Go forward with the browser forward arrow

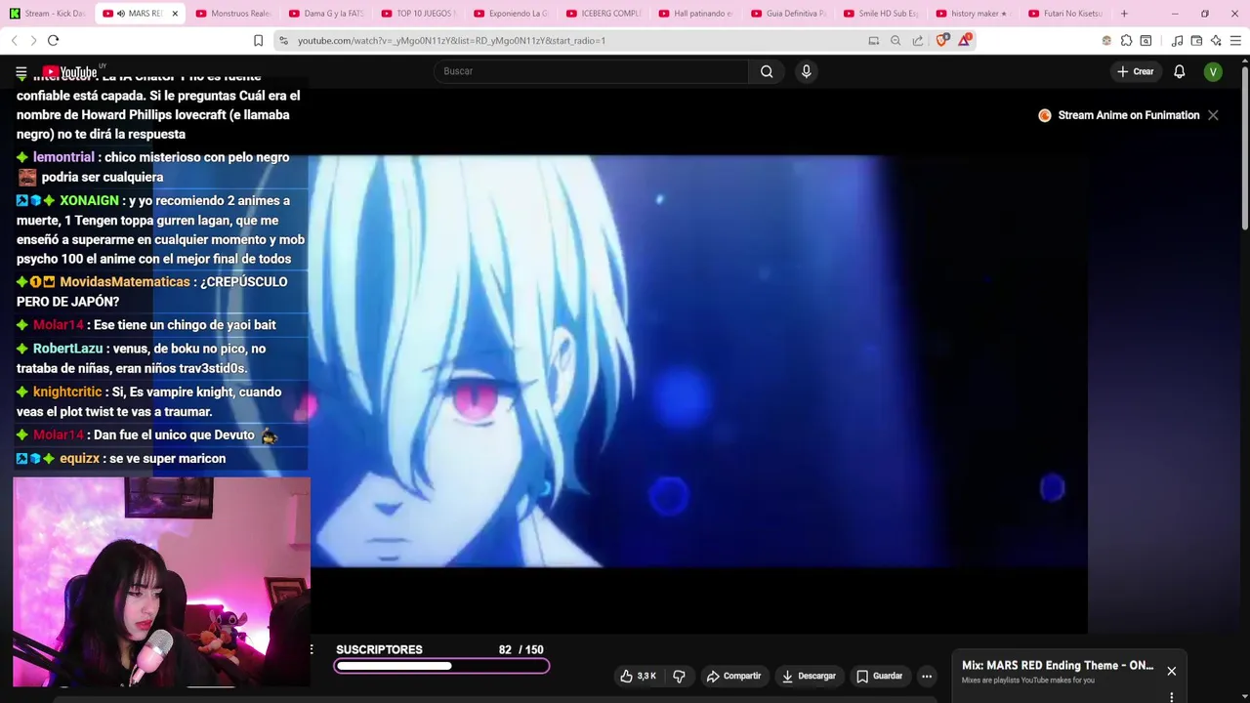coord(33,40)
